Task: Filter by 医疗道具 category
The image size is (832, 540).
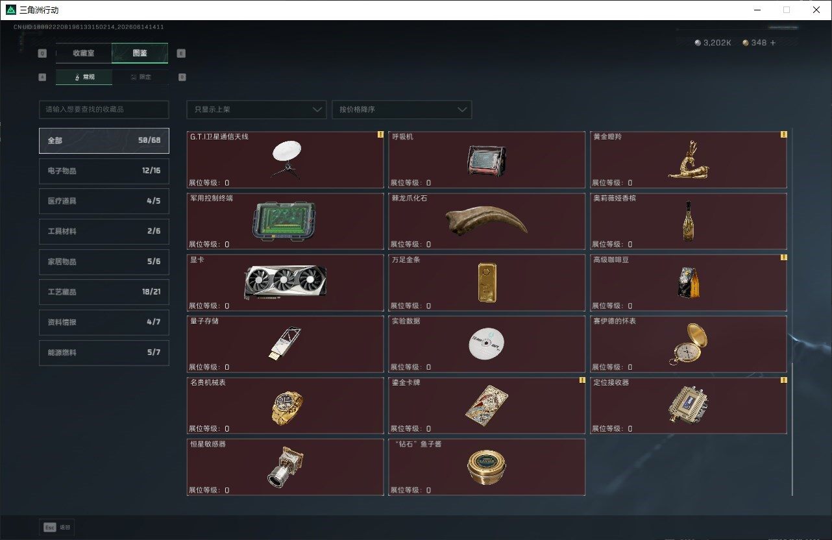Action: (104, 201)
